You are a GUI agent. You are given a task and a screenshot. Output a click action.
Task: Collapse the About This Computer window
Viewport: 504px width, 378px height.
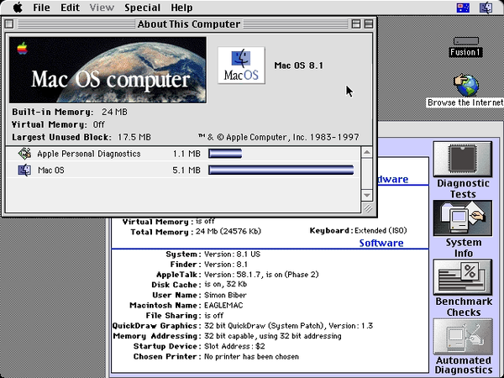click(370, 24)
